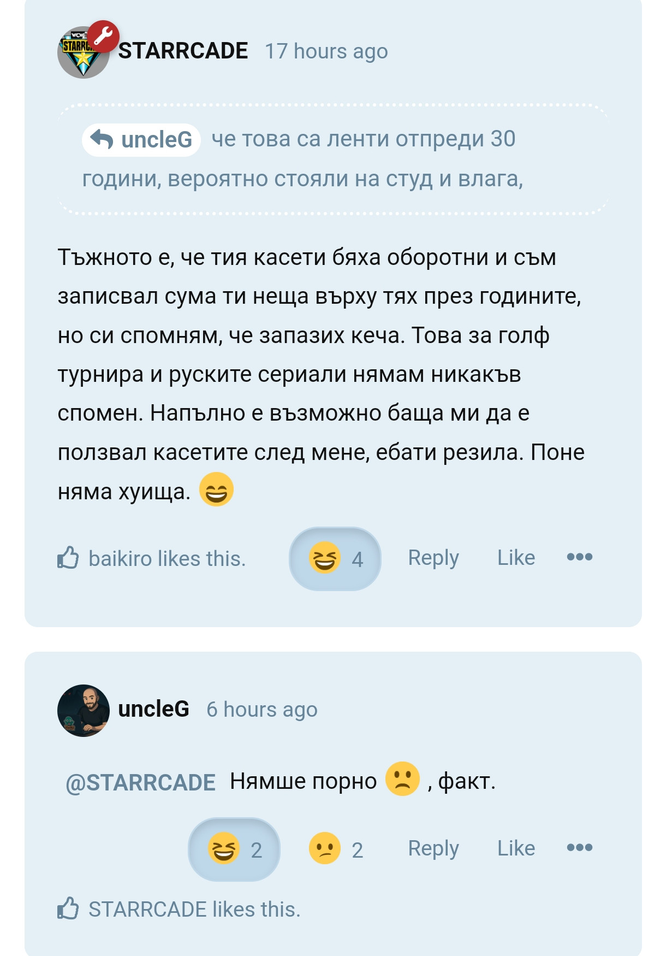Click the @STARRCADE mention
The height and width of the screenshot is (956, 666).
click(140, 782)
